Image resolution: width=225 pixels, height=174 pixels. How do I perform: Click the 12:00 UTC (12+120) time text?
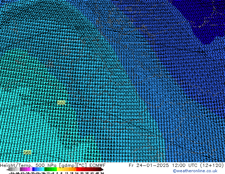coord(198,165)
